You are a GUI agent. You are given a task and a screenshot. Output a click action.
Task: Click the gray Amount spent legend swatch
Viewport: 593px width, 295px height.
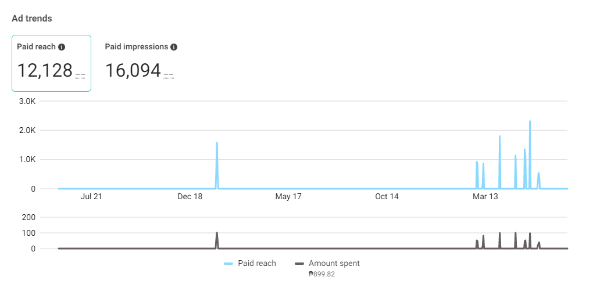coord(299,264)
